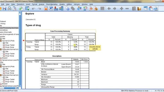Open the Help menu
164x92 pixels.
click(91, 4)
